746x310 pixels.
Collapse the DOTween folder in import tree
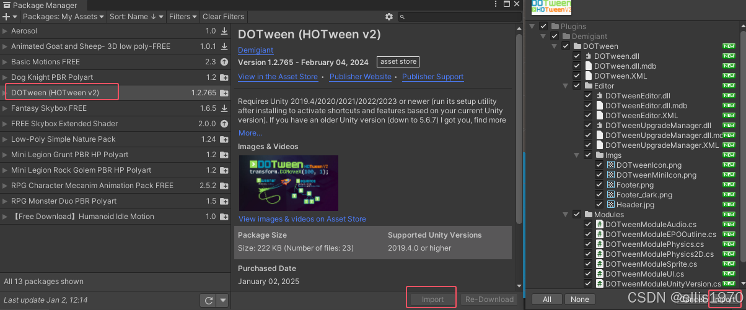555,46
